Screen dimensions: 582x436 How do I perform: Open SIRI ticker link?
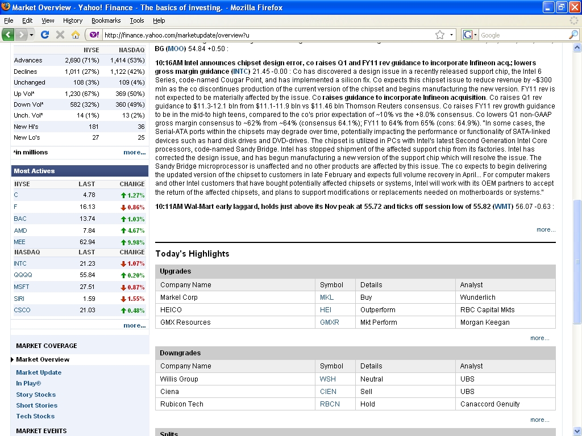click(19, 299)
